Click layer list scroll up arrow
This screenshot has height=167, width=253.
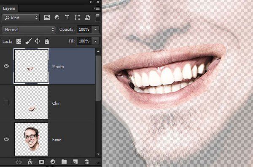tap(98, 51)
